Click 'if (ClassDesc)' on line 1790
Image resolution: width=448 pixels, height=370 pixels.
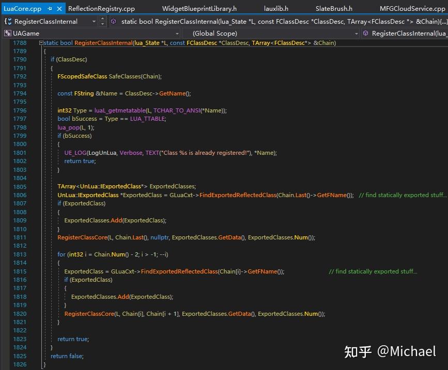[x=69, y=59]
